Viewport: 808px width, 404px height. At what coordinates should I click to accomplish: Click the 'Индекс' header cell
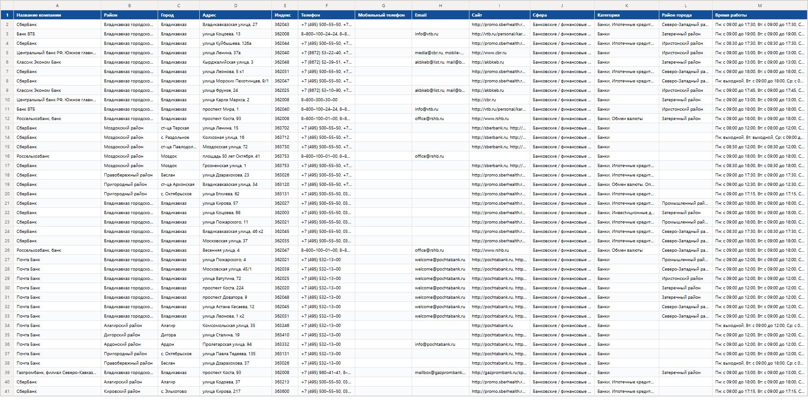coord(285,15)
